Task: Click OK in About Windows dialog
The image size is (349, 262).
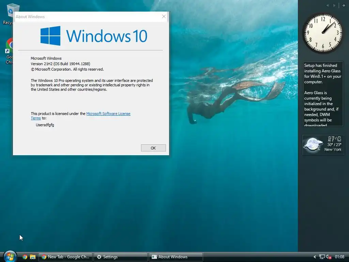Action: [153, 148]
